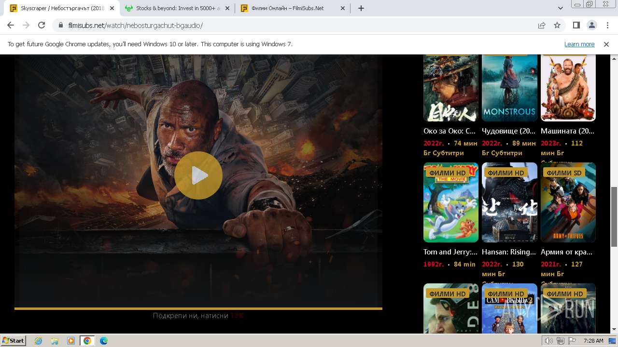Open the volume control tray icon

tap(549, 341)
